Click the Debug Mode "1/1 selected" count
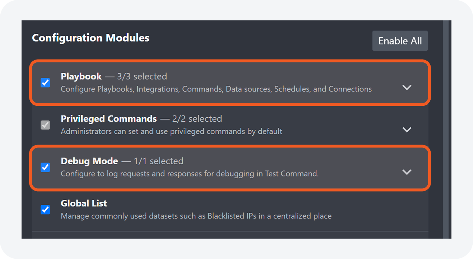The height and width of the screenshot is (259, 473). click(158, 161)
